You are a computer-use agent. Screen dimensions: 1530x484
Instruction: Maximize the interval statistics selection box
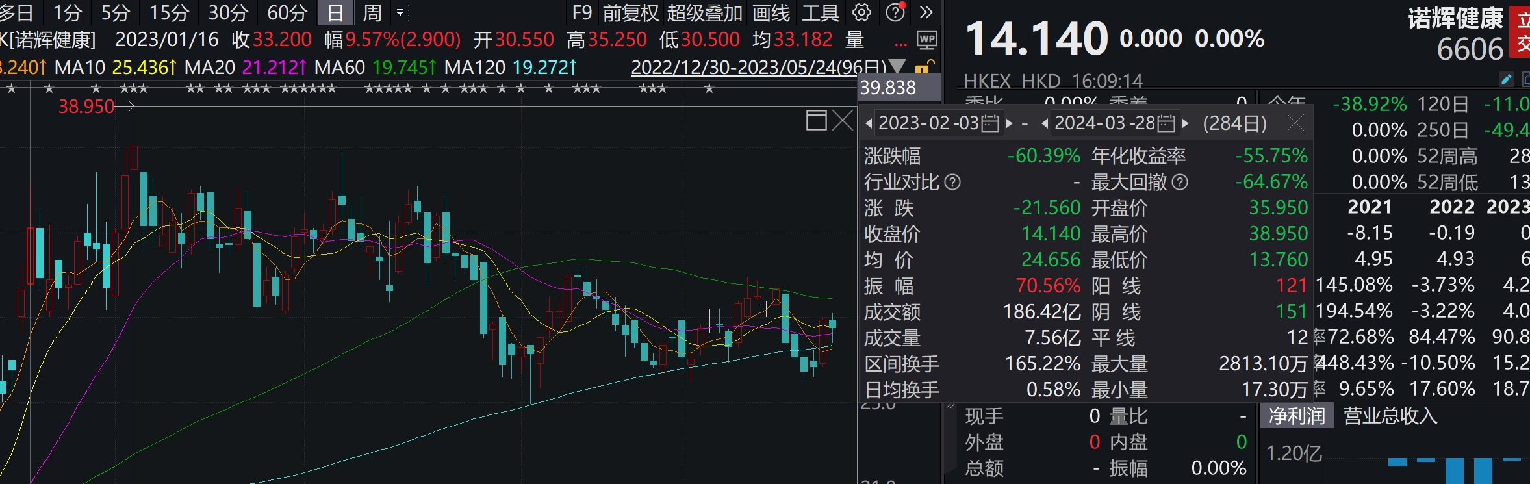(x=816, y=120)
